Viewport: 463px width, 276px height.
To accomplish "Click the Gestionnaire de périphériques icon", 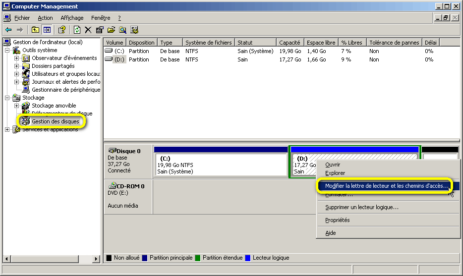I will click(x=26, y=90).
